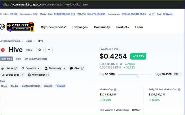
Task: Click the BTC 46.7% ETH 18.5% dominance link
Action: pyautogui.click(x=134, y=14)
